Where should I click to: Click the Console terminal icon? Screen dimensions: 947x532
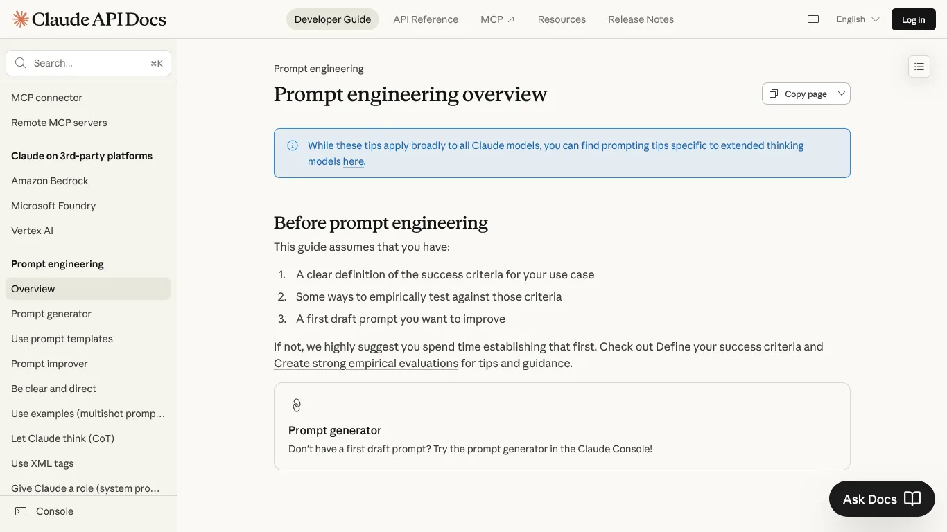click(21, 511)
